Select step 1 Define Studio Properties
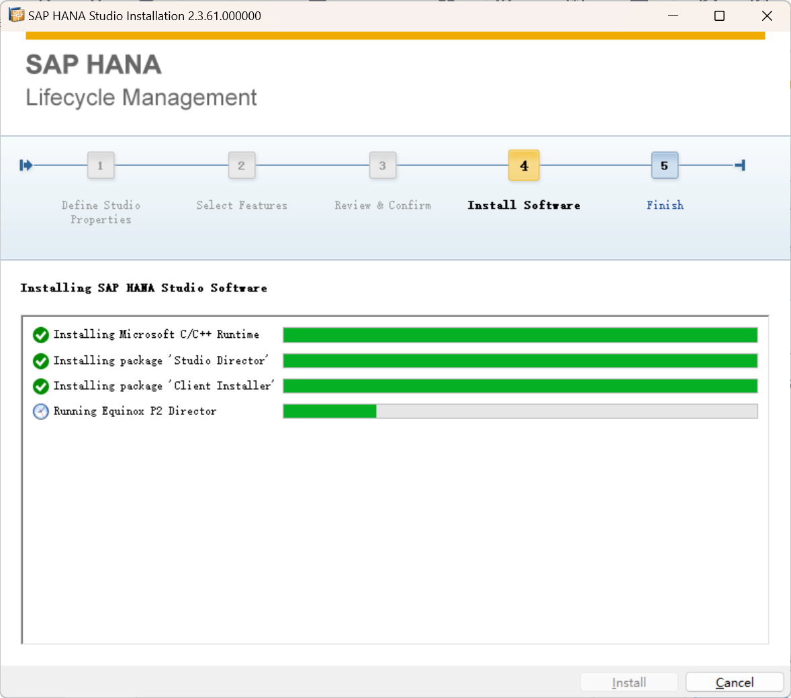The height and width of the screenshot is (698, 791). tap(101, 165)
